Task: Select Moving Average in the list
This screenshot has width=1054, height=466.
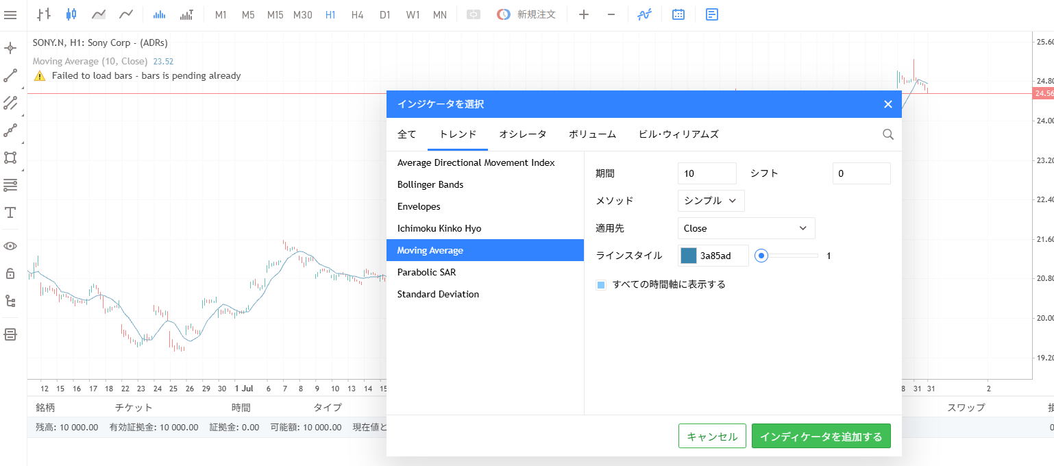Action: tap(485, 250)
